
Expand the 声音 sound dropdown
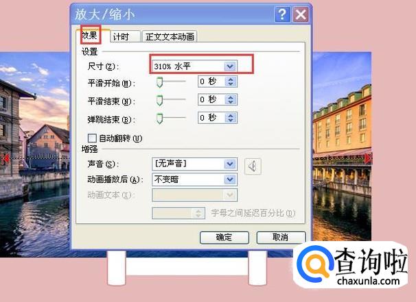[x=230, y=164]
